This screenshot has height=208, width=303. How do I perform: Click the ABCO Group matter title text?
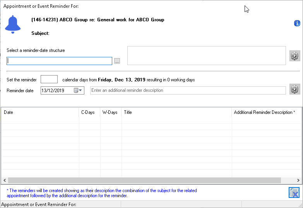coord(98,20)
